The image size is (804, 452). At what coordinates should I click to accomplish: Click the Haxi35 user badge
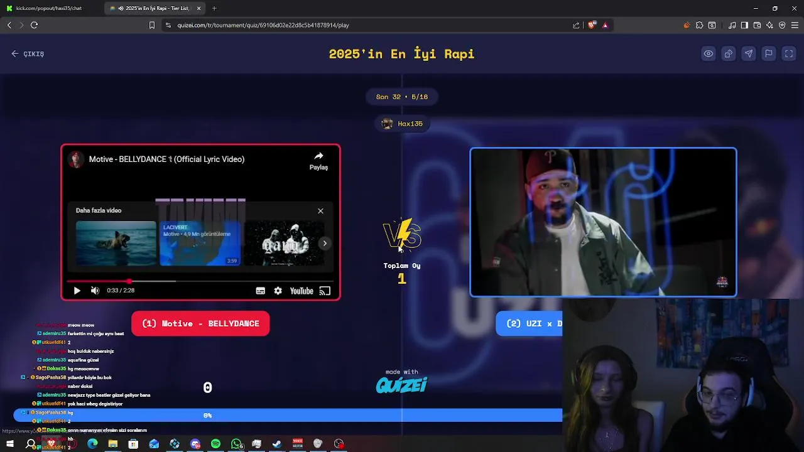[403, 124]
